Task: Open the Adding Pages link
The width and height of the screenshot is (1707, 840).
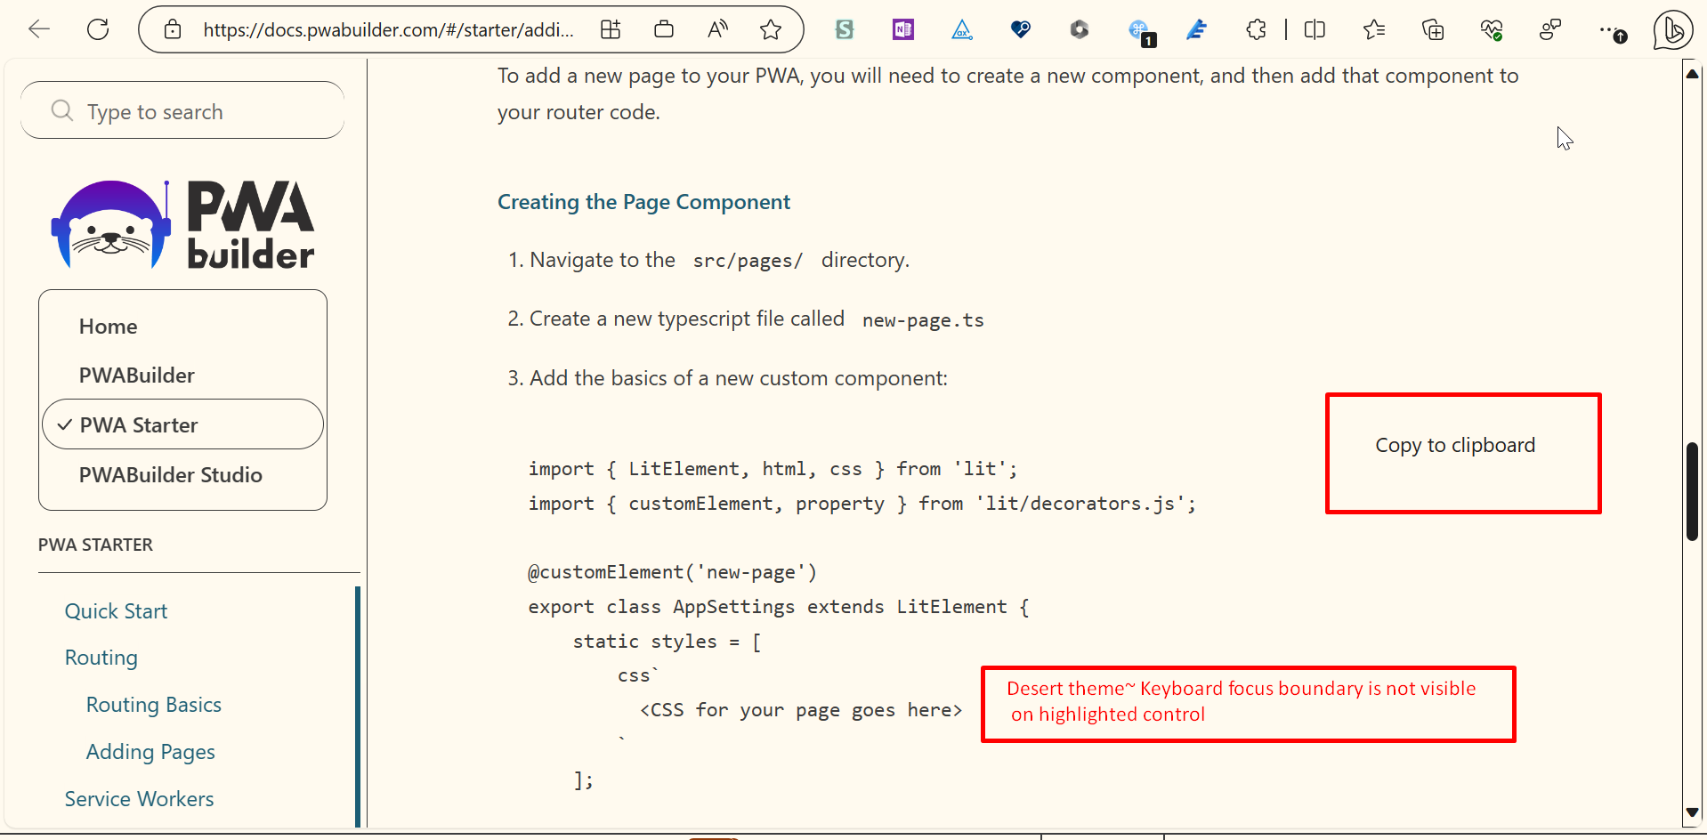Action: [x=150, y=751]
